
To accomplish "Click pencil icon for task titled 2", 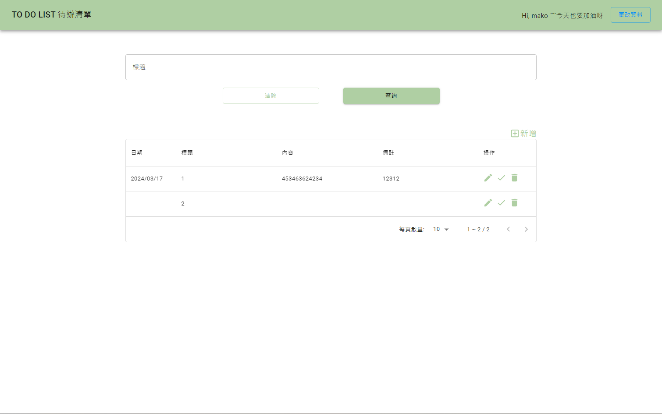I will coord(488,203).
